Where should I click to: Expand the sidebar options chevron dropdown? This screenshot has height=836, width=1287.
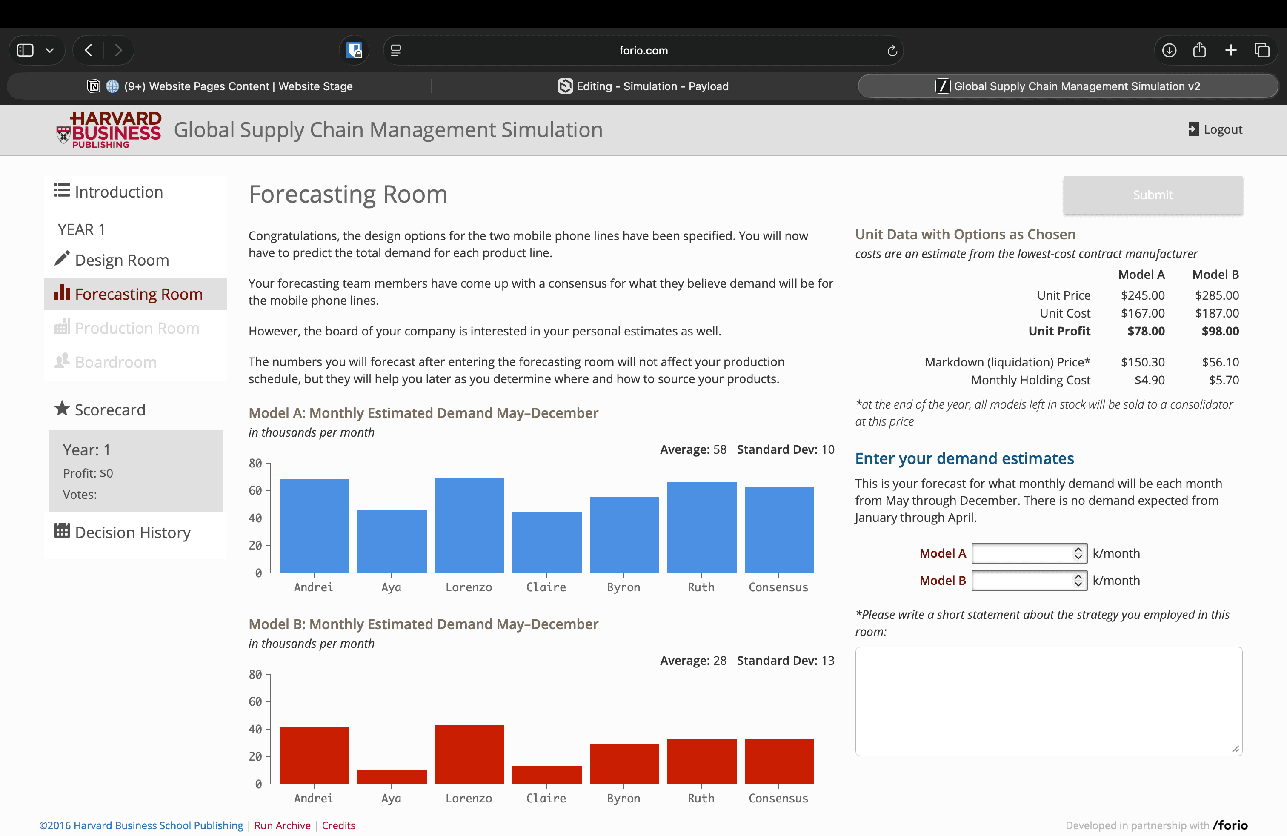50,50
